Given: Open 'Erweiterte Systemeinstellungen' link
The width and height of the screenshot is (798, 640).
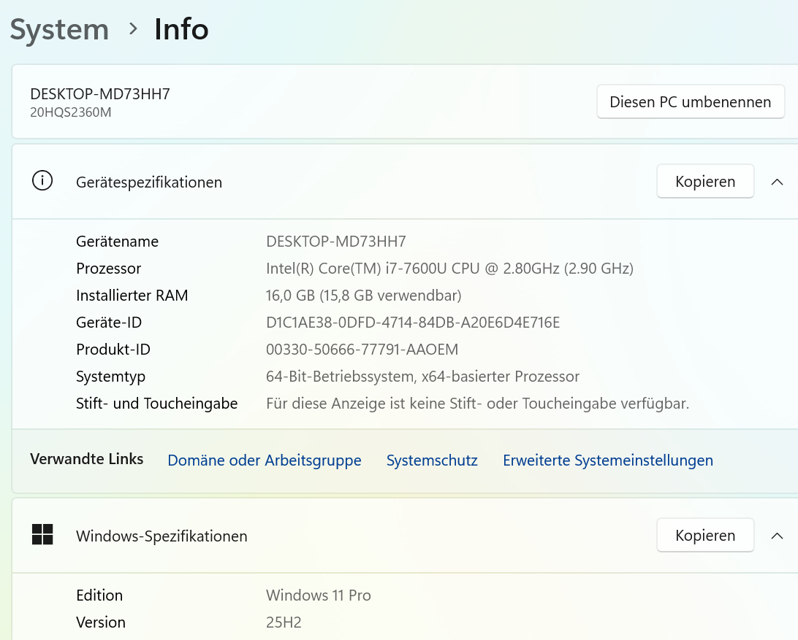Looking at the screenshot, I should (608, 460).
